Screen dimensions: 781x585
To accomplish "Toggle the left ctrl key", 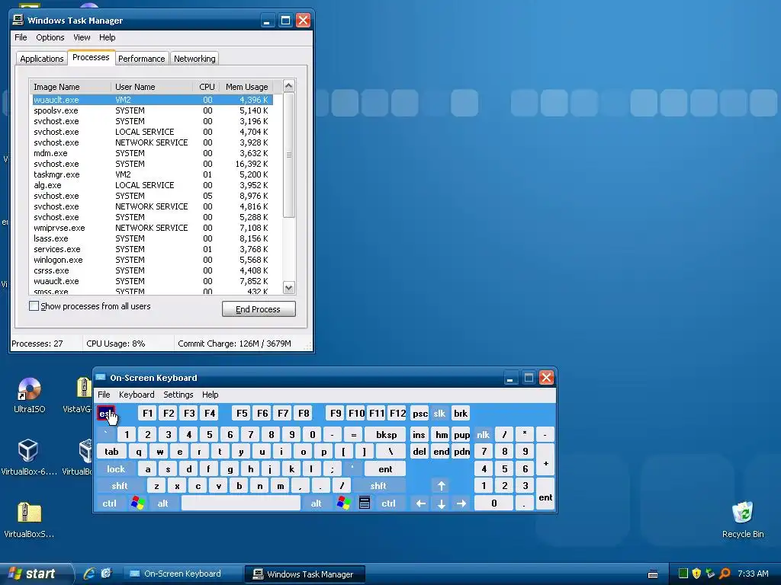I will 110,503.
